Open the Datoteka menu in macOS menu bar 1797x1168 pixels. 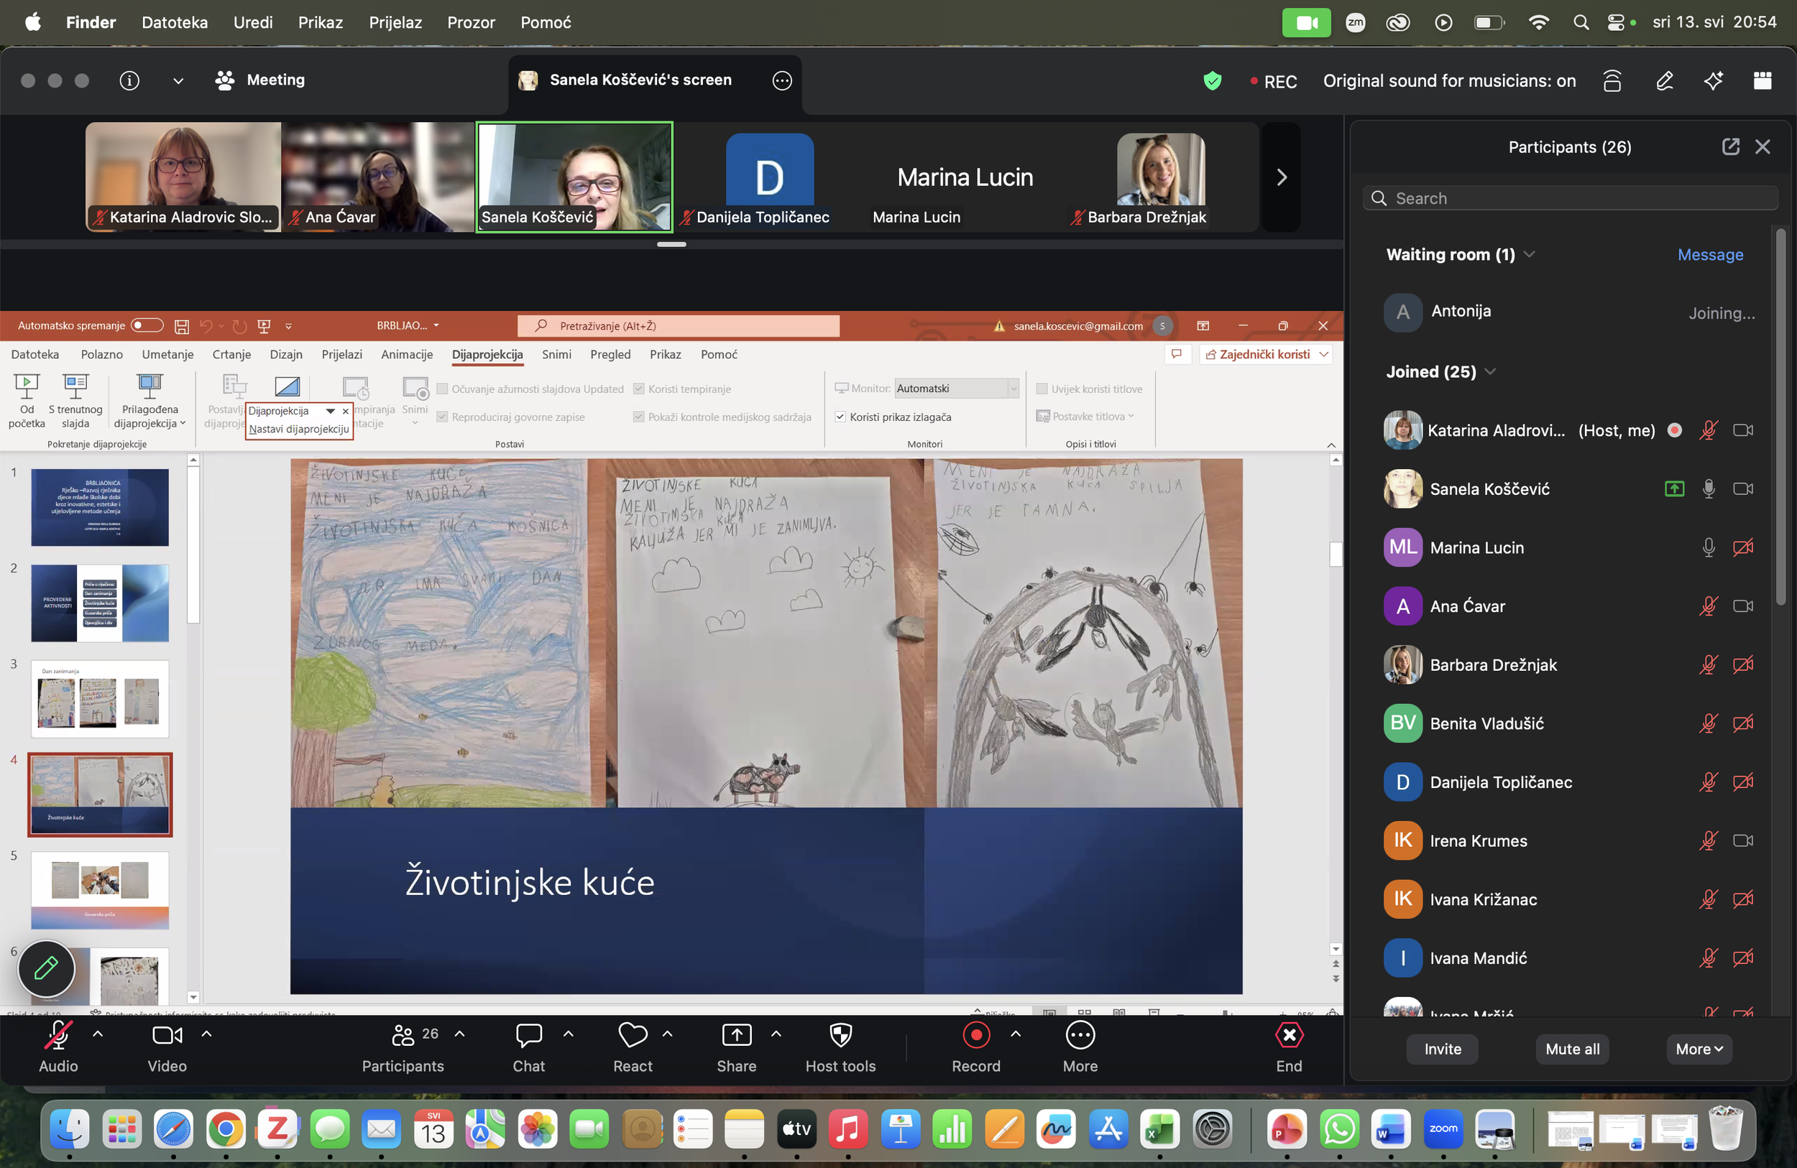(175, 23)
